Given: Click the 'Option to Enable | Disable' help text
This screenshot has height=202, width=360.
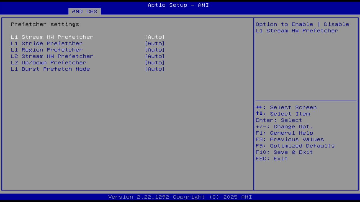Looking at the screenshot, I should [302, 24].
